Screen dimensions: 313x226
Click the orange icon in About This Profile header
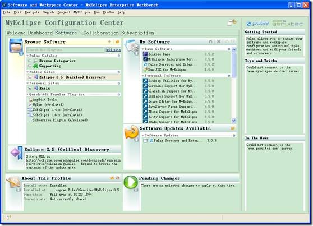pyautogui.click(x=112, y=178)
